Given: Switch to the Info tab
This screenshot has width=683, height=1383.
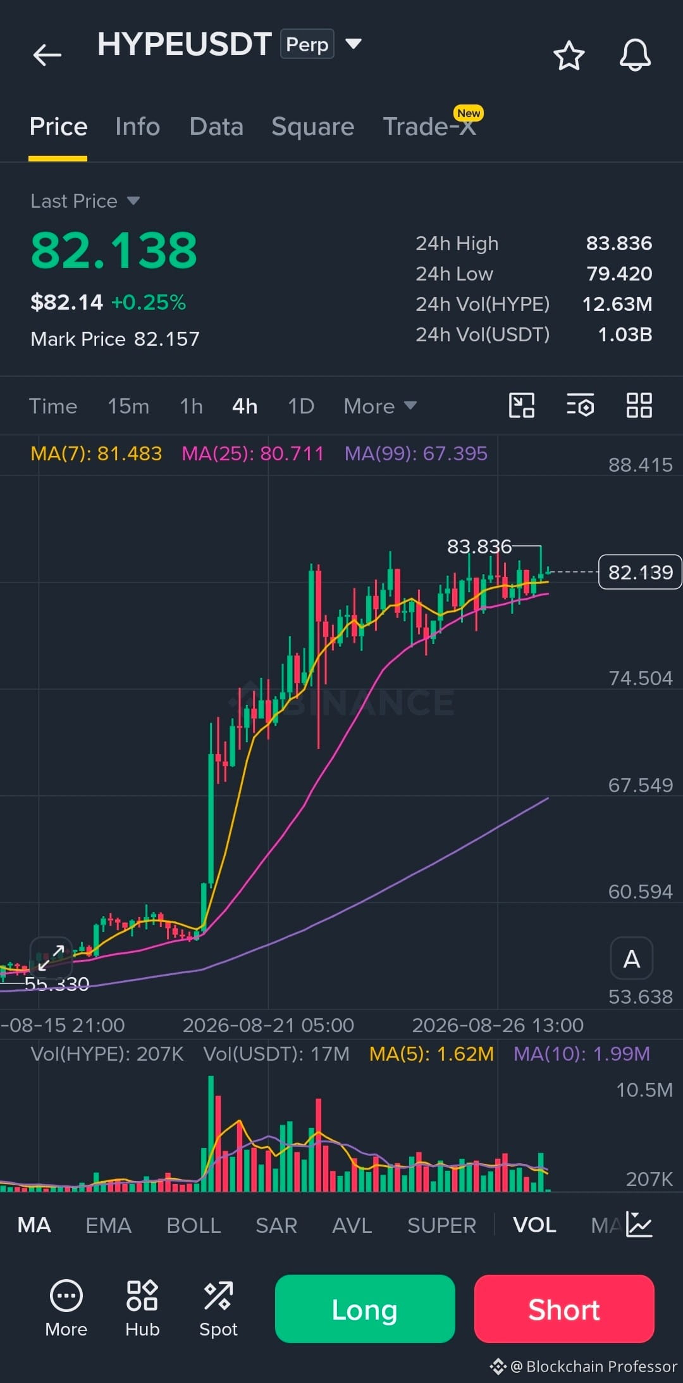Looking at the screenshot, I should (x=137, y=127).
